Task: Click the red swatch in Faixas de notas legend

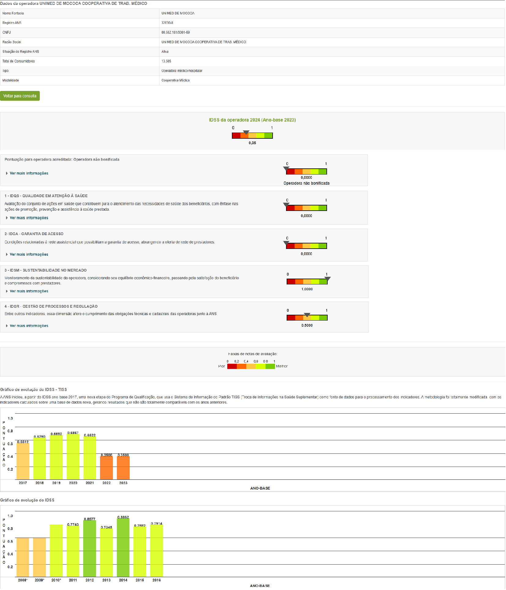Action: click(232, 366)
